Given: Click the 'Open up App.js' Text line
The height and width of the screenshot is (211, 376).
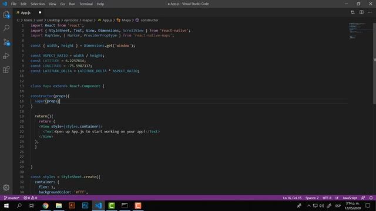Looking at the screenshot, I should (101, 131).
